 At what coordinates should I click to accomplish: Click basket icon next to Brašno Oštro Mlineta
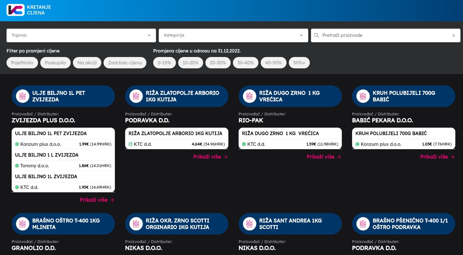click(x=22, y=224)
